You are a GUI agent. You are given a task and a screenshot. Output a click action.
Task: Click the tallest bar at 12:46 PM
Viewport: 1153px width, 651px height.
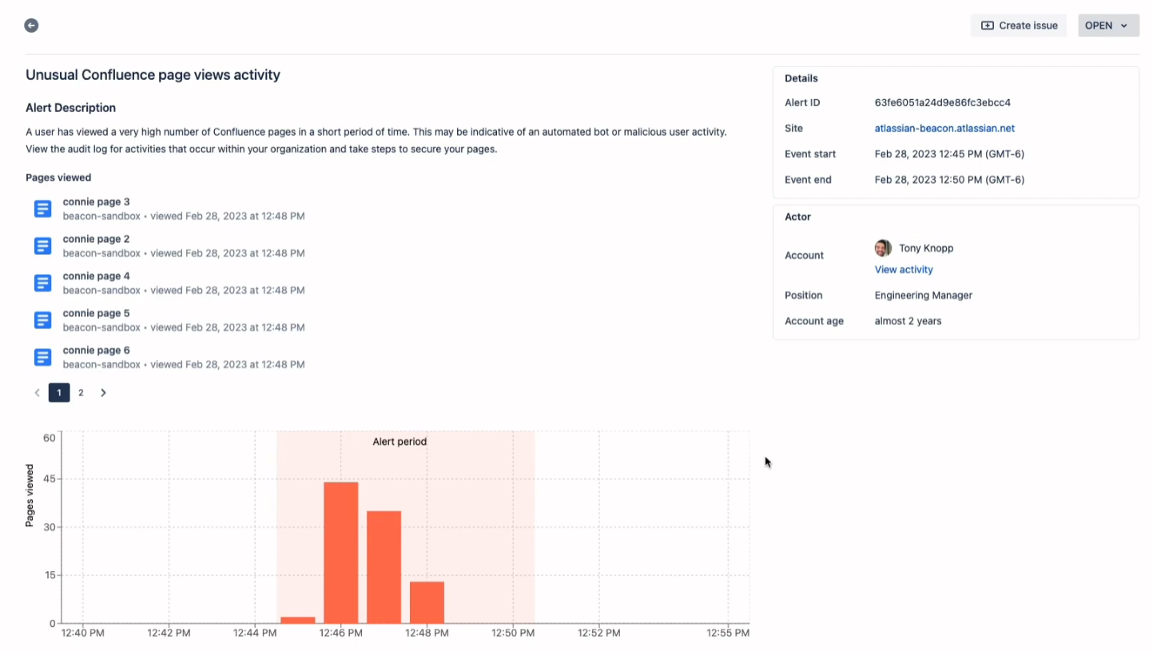340,553
